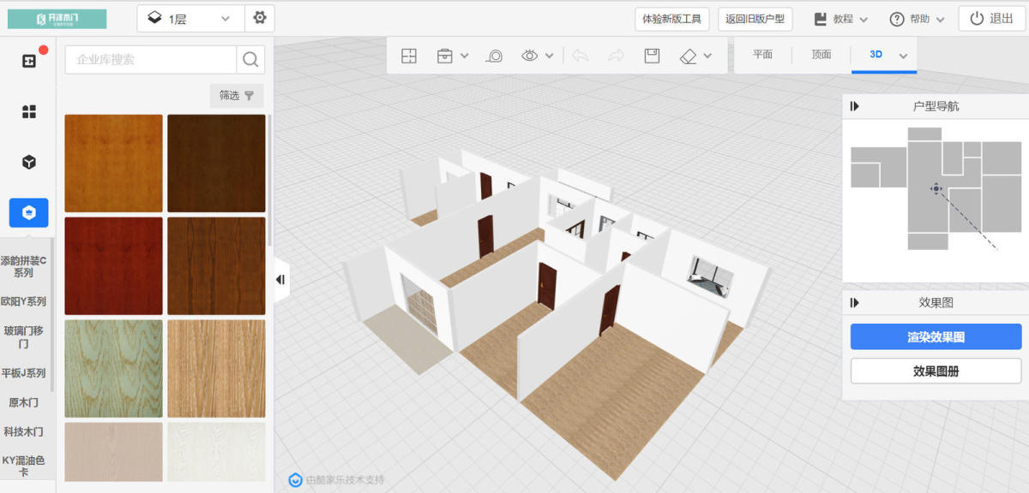This screenshot has width=1029, height=493.
Task: Save the design with floppy disk icon
Action: click(652, 56)
